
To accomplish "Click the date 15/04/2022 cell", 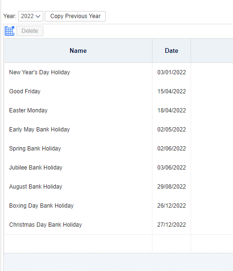I will (172, 91).
